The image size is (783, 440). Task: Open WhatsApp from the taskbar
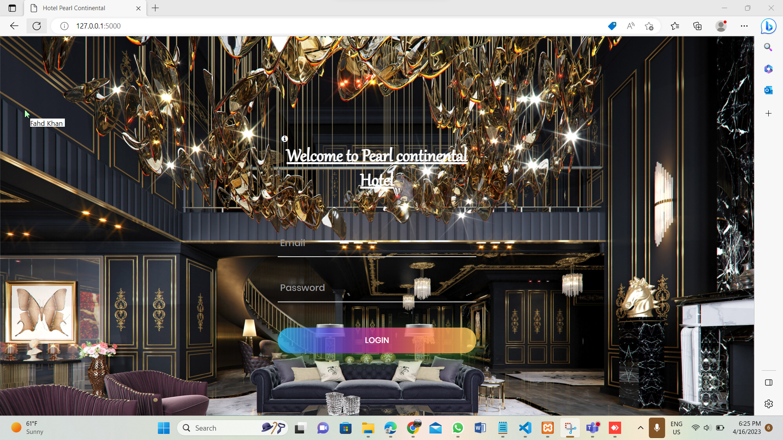pyautogui.click(x=458, y=428)
